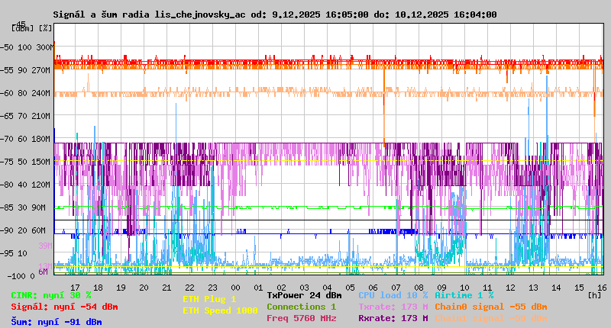The height and width of the screenshot is (328, 611).
Task: Click the CPU load 10 % legend label
Action: [393, 294]
